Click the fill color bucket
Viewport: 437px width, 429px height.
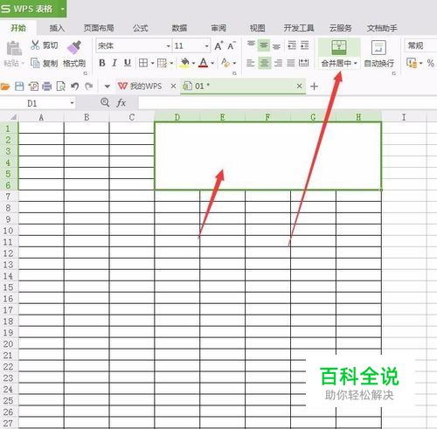click(184, 63)
